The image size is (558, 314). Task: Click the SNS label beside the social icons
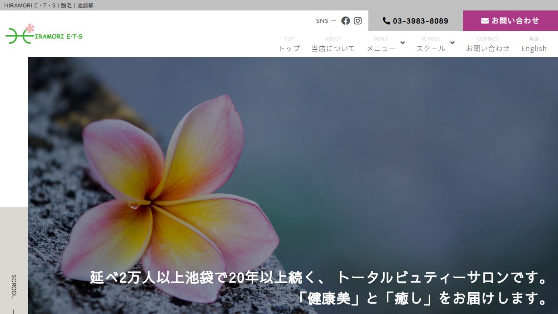(322, 20)
